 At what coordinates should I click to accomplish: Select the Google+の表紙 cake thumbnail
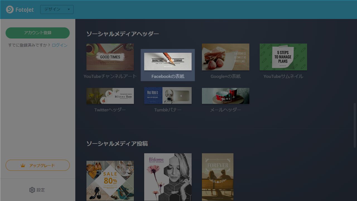click(226, 57)
